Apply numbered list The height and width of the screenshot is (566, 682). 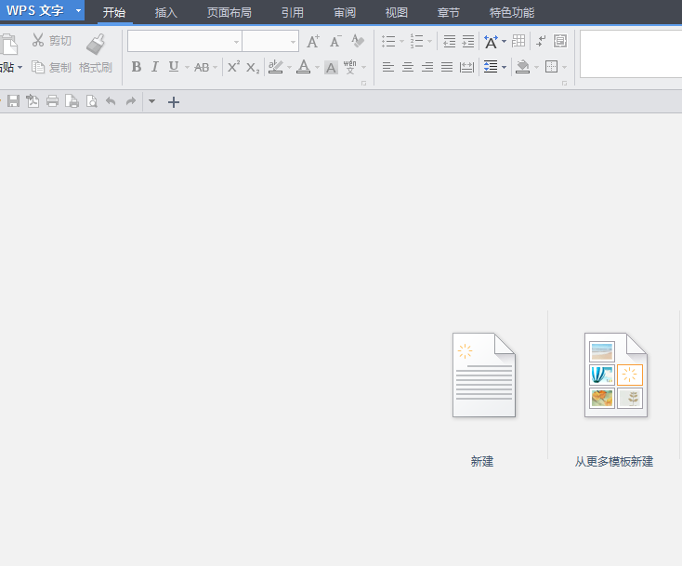416,41
